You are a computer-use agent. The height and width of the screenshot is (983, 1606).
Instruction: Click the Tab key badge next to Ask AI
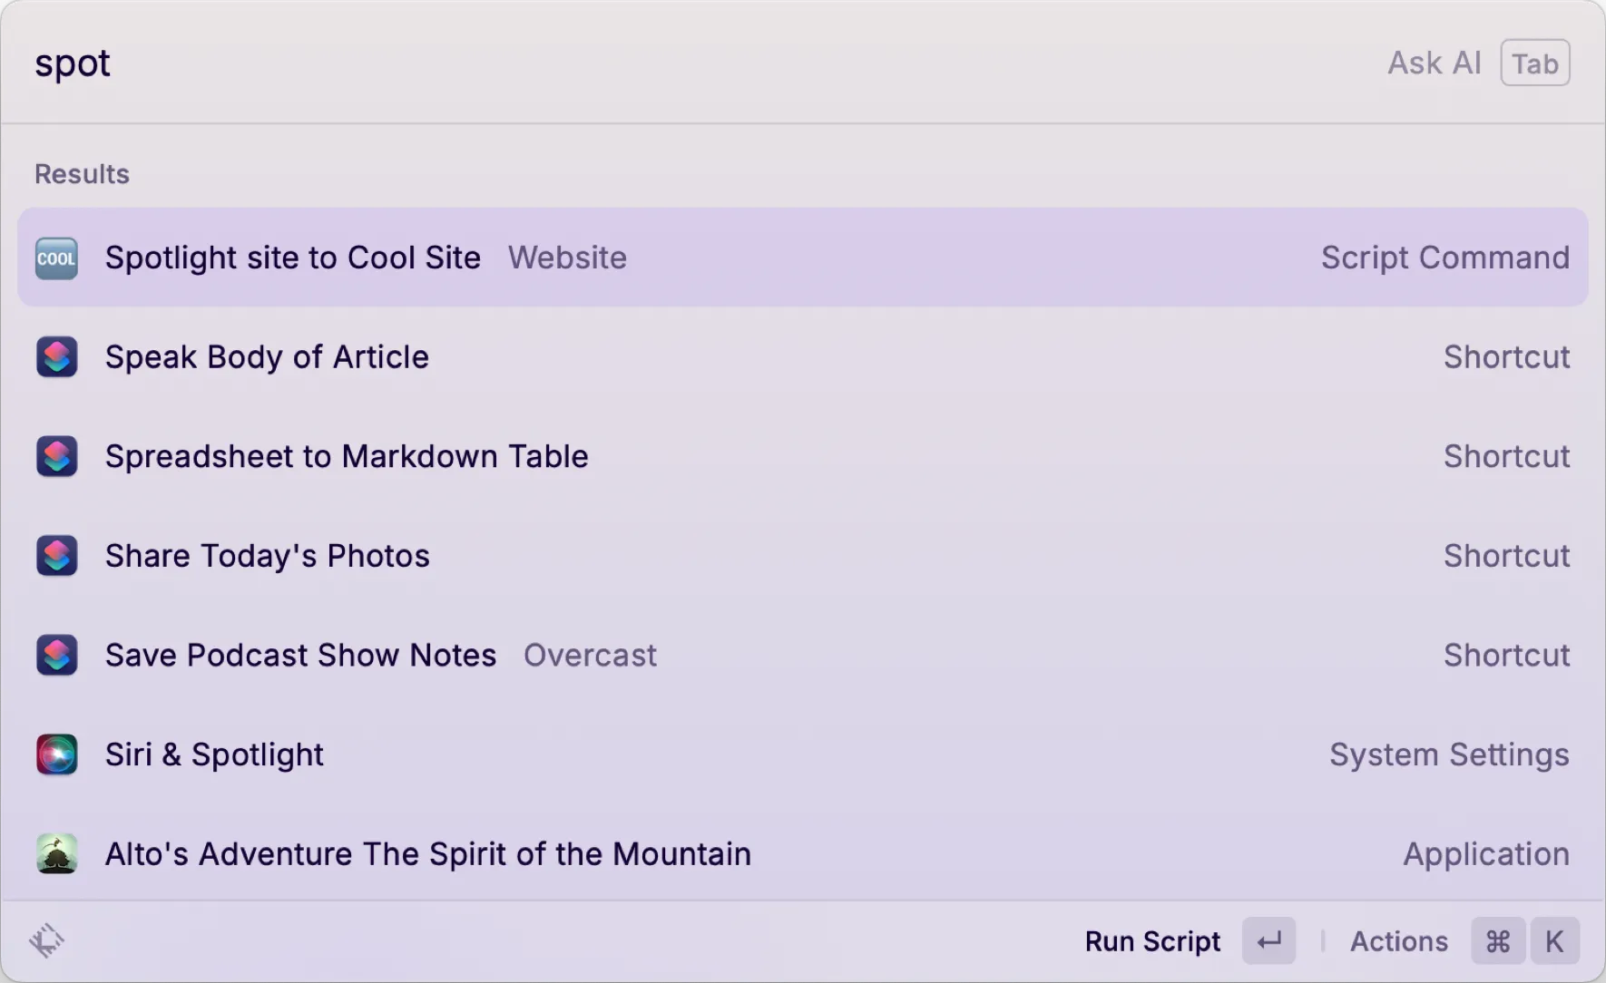[1534, 63]
